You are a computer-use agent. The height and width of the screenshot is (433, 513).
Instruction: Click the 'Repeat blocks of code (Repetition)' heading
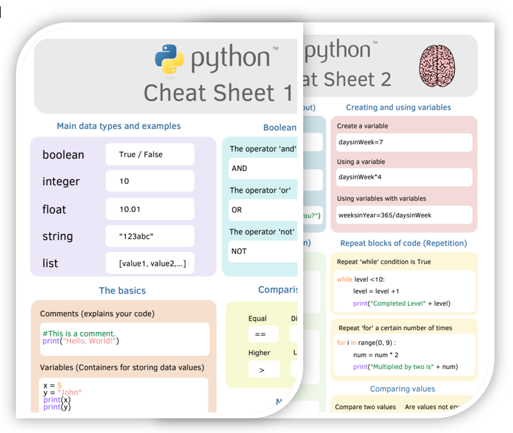(x=404, y=243)
